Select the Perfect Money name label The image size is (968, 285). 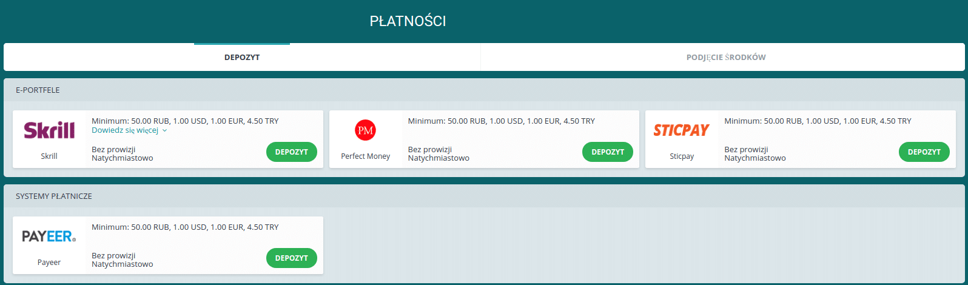[x=365, y=156]
